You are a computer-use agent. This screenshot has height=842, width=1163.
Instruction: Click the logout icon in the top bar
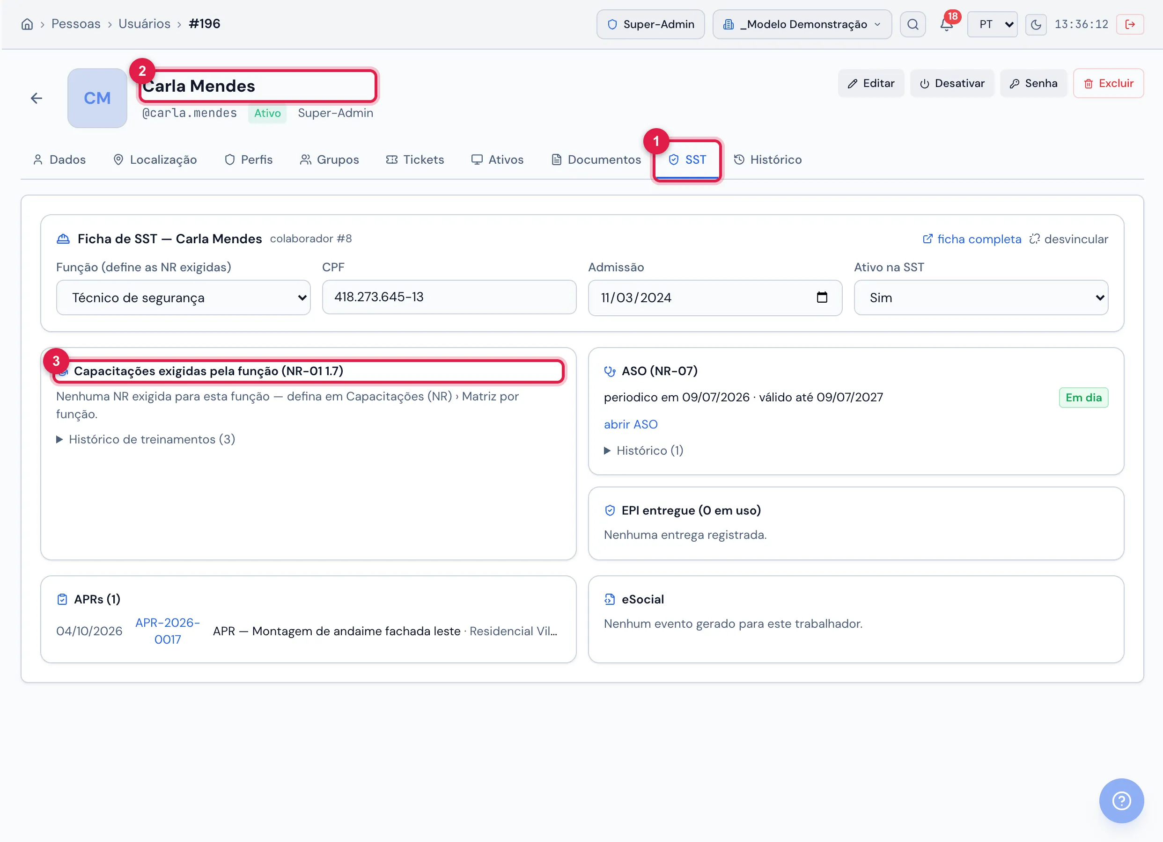[x=1130, y=24]
